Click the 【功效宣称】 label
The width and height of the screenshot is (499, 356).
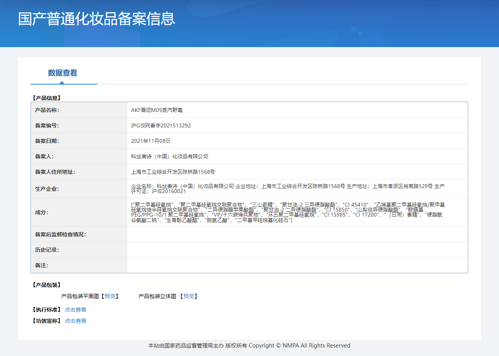click(x=46, y=321)
